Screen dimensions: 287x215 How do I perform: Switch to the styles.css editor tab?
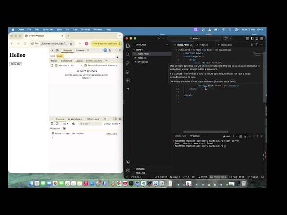tap(226, 45)
